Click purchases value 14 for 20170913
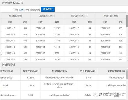The image size is (128, 100). tap(90, 53)
